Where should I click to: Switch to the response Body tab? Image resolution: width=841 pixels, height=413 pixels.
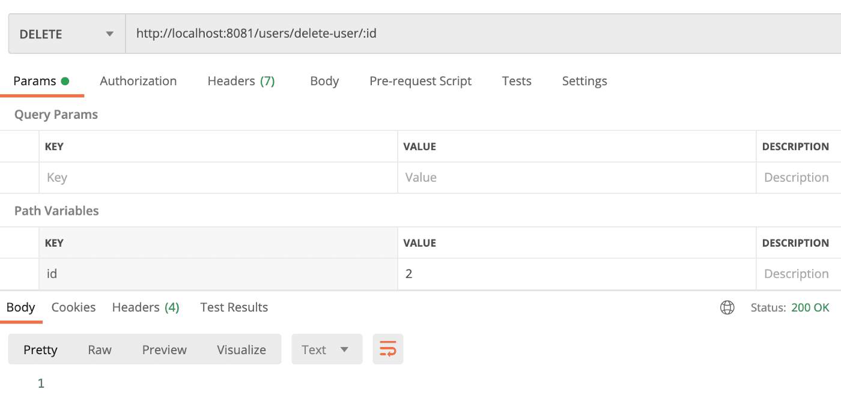point(21,307)
